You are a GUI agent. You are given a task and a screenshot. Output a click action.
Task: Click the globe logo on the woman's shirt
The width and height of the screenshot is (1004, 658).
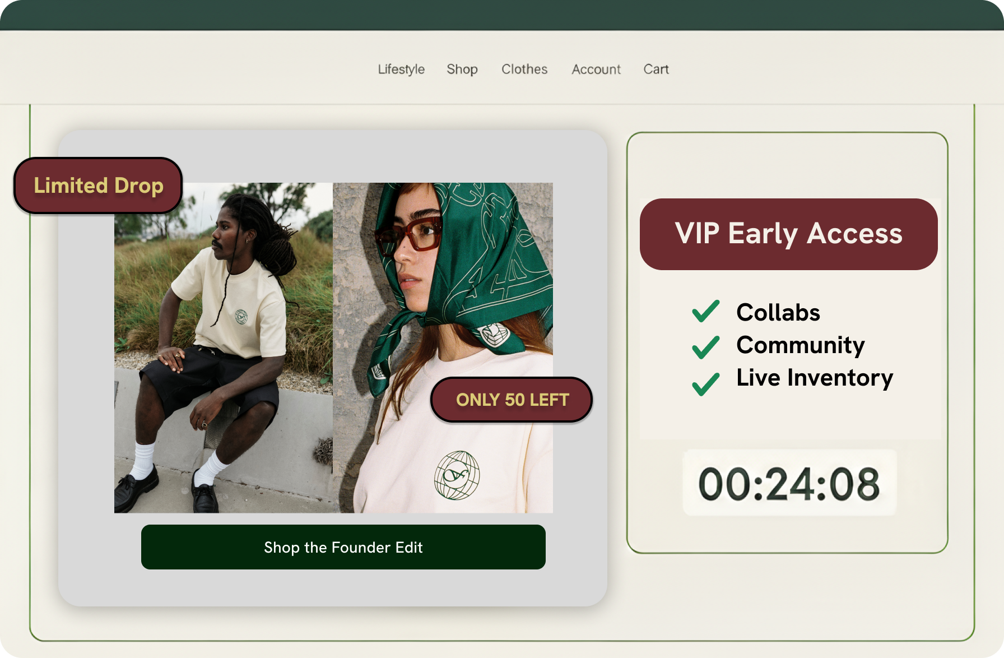click(x=457, y=475)
